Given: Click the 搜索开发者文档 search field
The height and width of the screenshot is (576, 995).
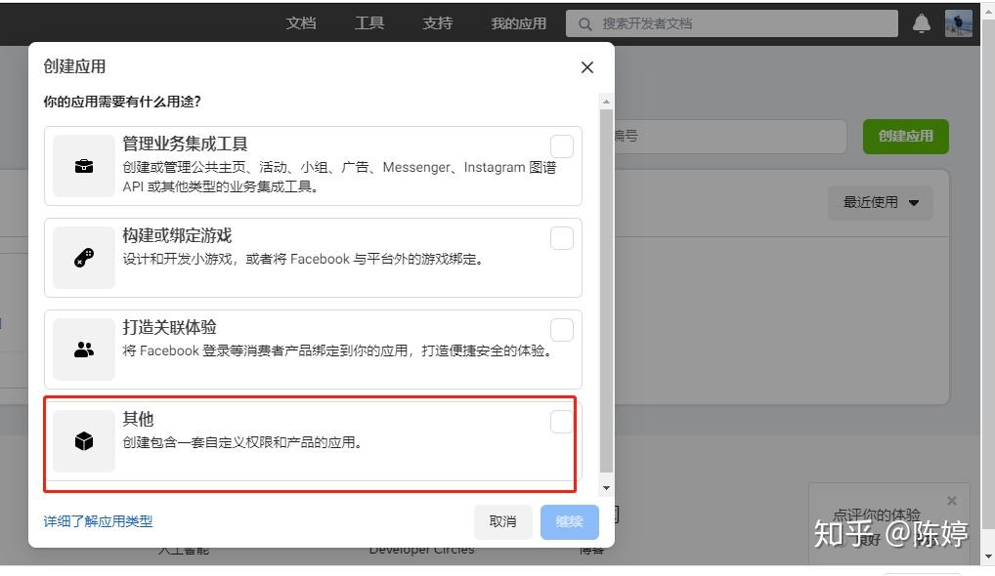Looking at the screenshot, I should point(731,22).
